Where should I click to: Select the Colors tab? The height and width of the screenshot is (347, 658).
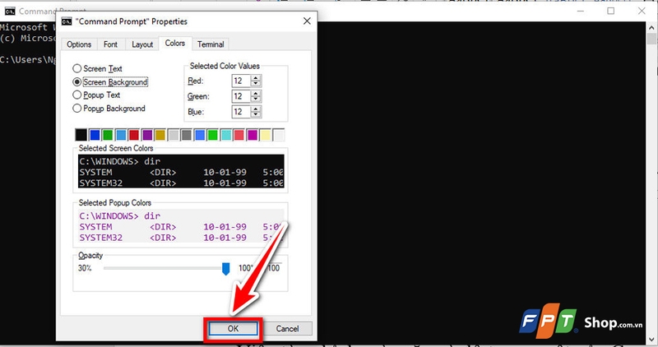pyautogui.click(x=175, y=44)
